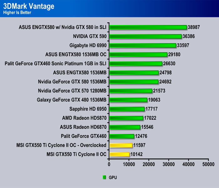This screenshot has height=188, width=219.
Task: Select the MSI GTX550 Ti Cyclone II OC - Overclocked label
Action: [61, 145]
